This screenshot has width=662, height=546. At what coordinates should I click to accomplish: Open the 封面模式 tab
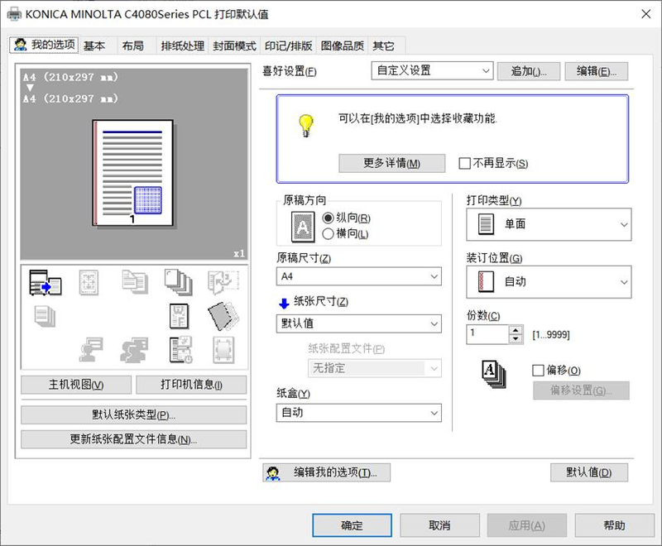pos(234,46)
